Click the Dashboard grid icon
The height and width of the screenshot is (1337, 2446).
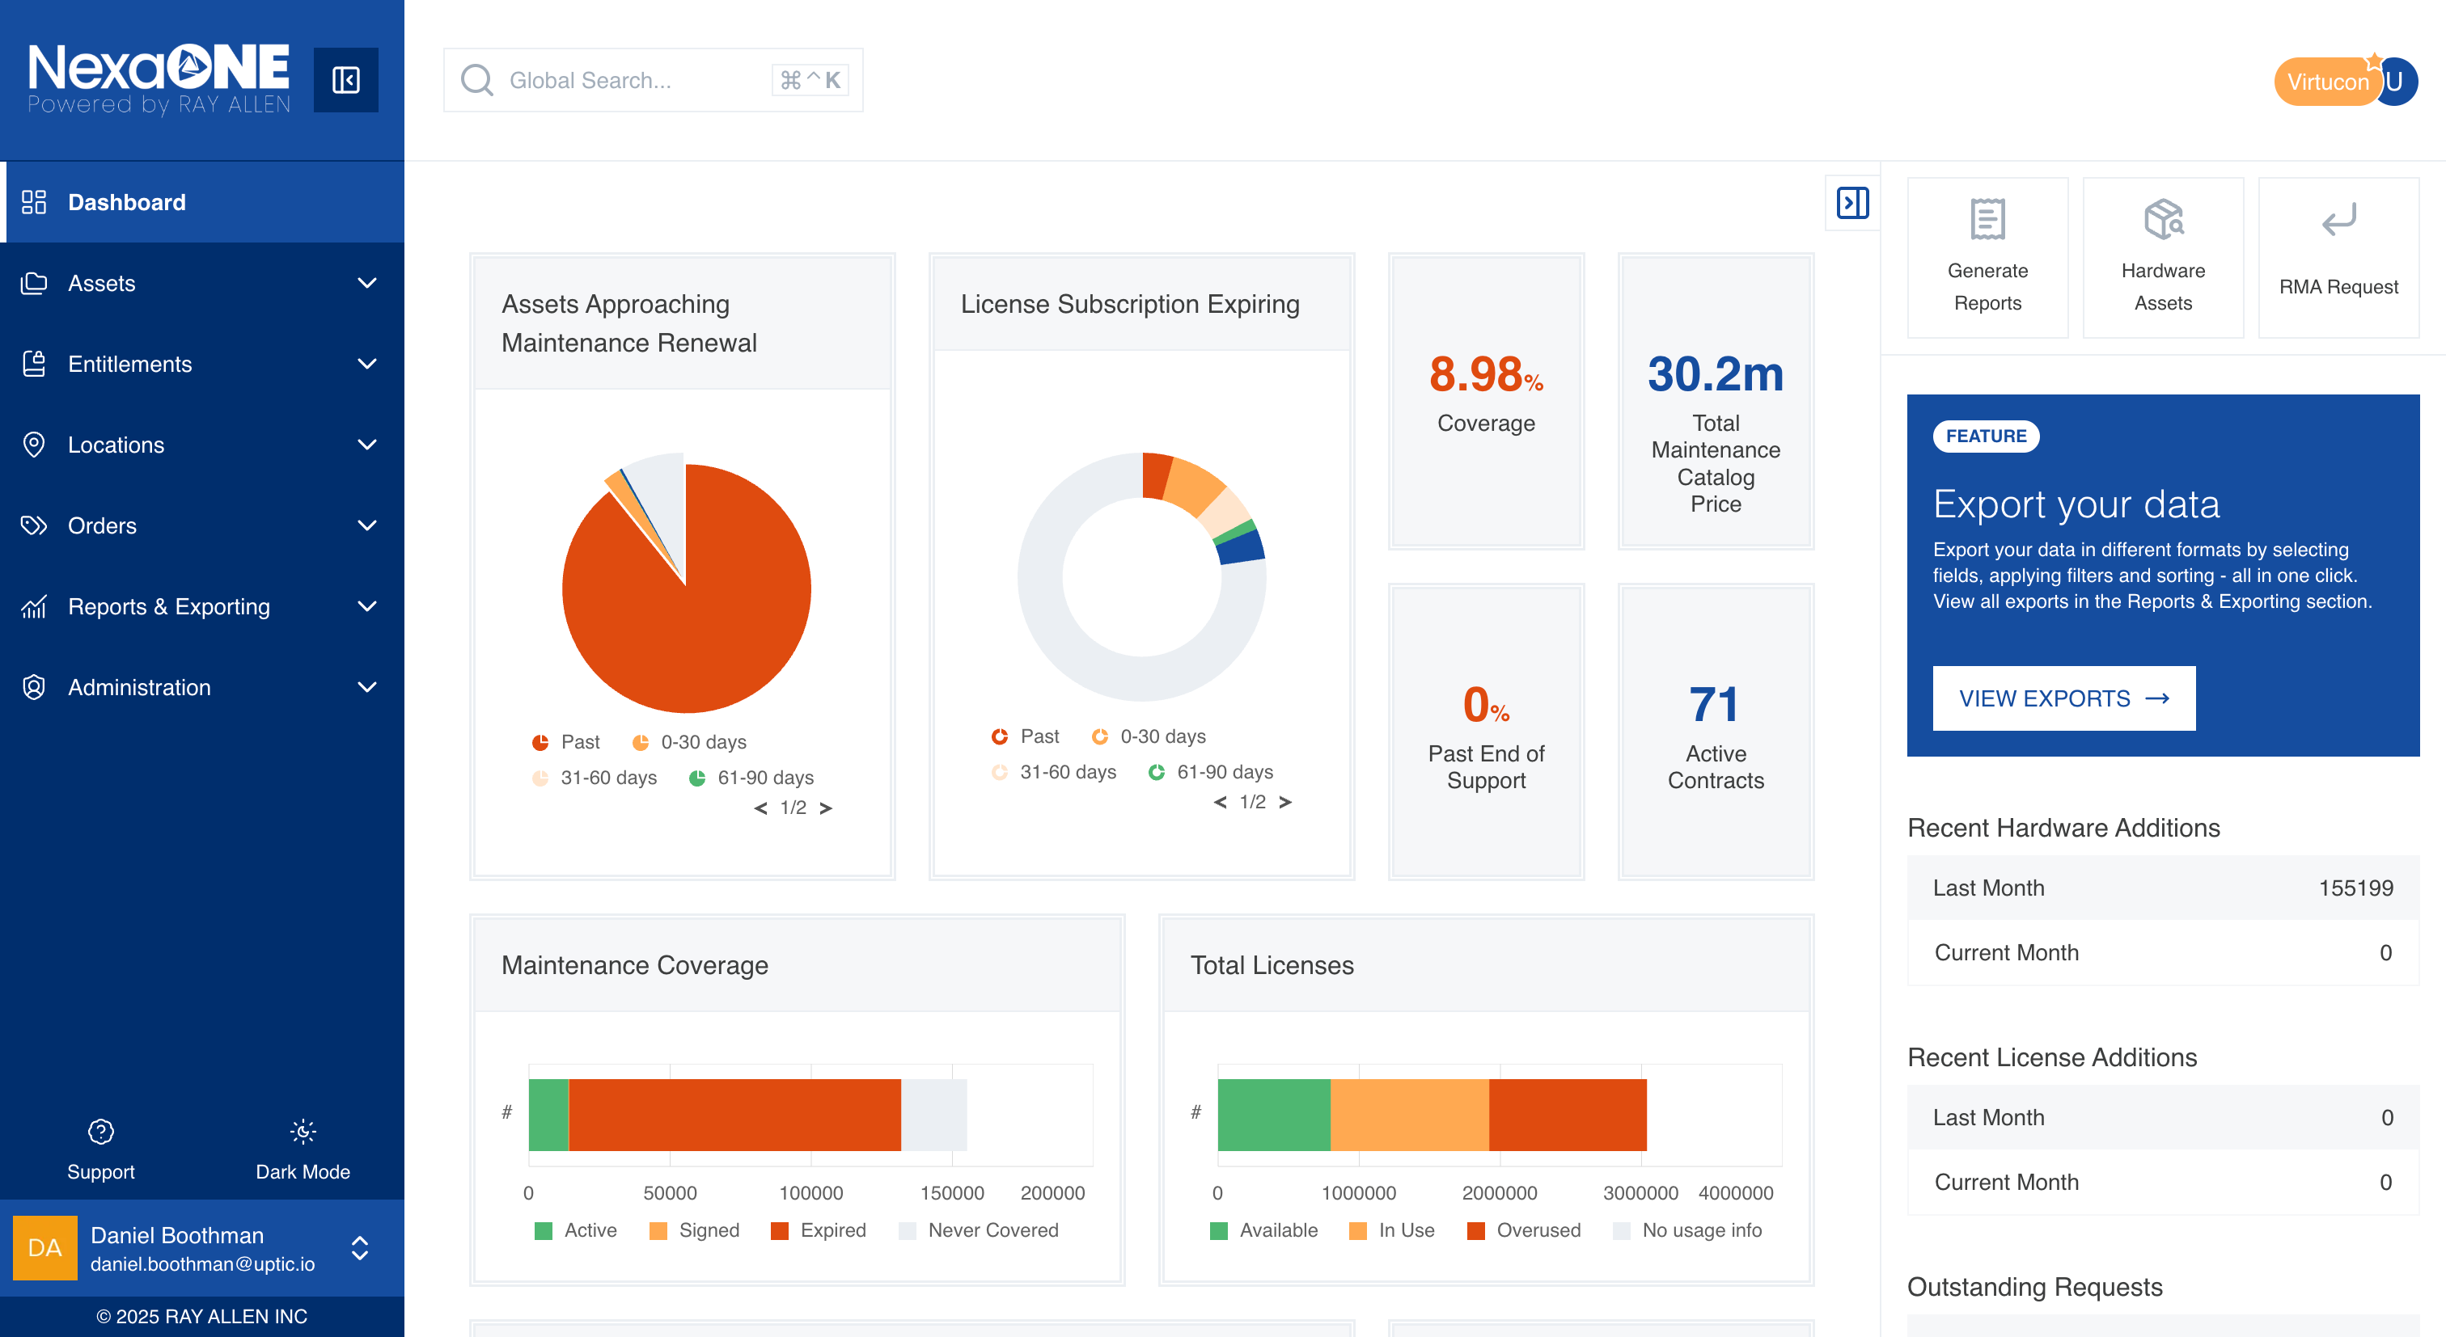click(x=34, y=202)
